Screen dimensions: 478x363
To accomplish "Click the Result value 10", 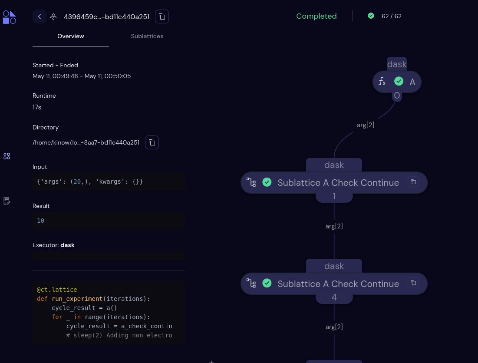I will point(40,221).
